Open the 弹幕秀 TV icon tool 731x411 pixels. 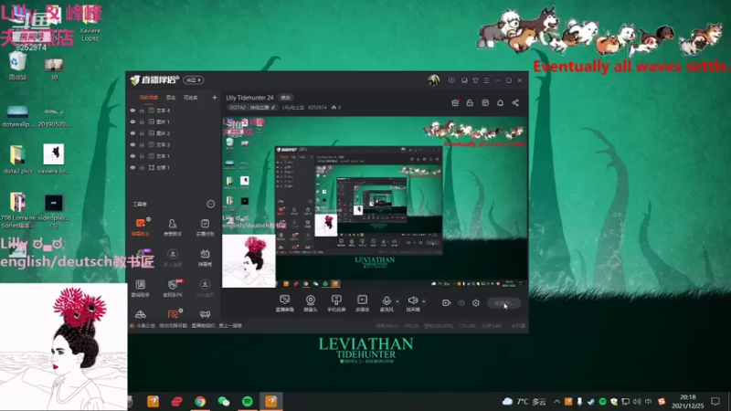(205, 258)
